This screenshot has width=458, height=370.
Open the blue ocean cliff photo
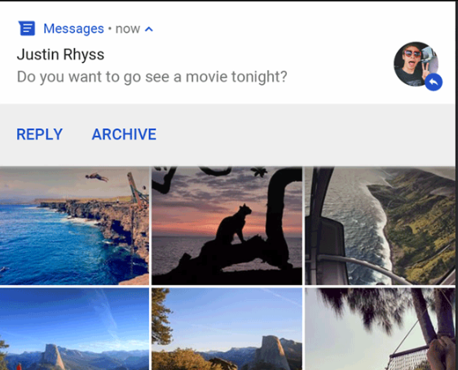(74, 226)
